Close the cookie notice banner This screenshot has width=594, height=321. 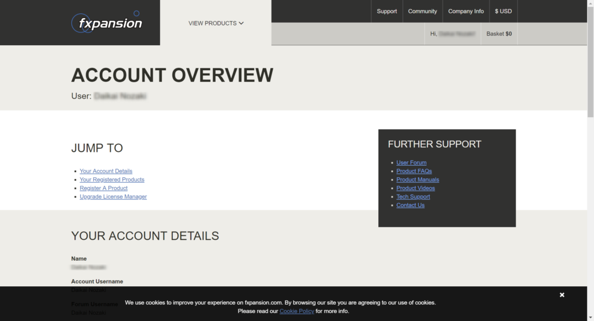pyautogui.click(x=562, y=295)
